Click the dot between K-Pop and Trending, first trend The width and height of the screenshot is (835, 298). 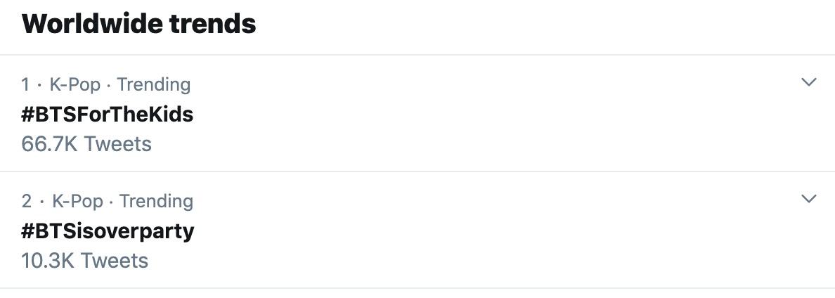(x=108, y=85)
